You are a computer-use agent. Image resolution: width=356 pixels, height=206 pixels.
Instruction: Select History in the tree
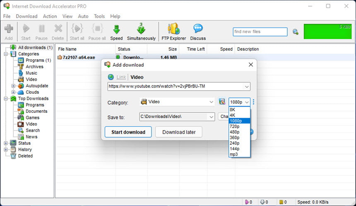[25, 149]
